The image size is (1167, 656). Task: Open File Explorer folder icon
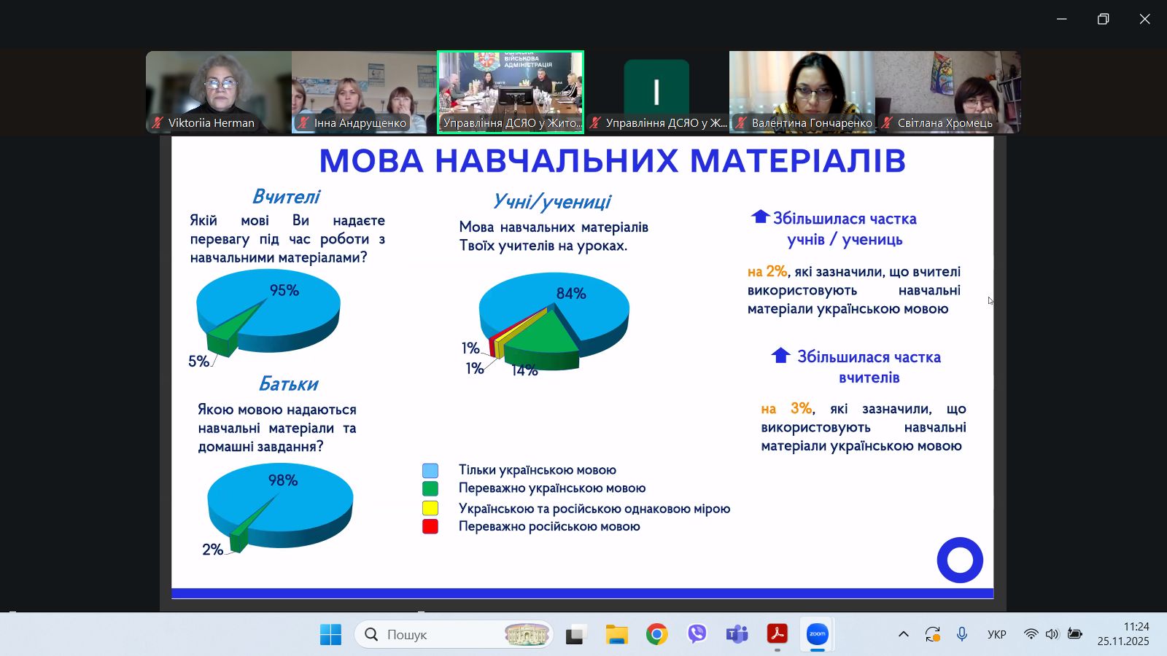(616, 634)
